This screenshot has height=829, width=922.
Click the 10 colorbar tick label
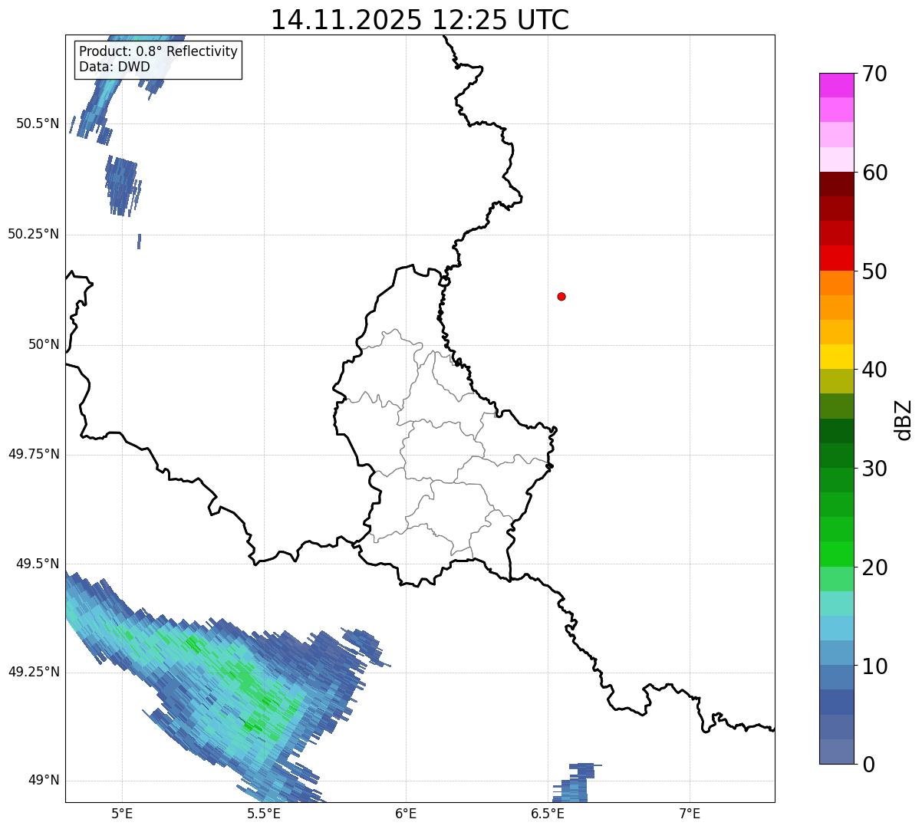pyautogui.click(x=875, y=666)
